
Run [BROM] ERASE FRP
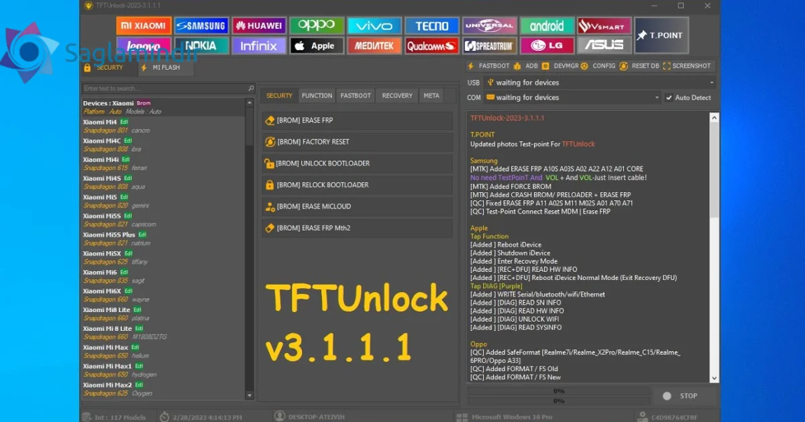coord(357,121)
